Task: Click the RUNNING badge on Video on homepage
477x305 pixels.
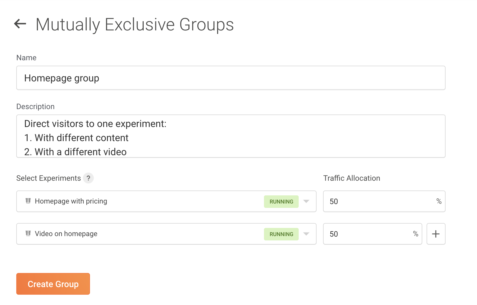Action: (281, 234)
